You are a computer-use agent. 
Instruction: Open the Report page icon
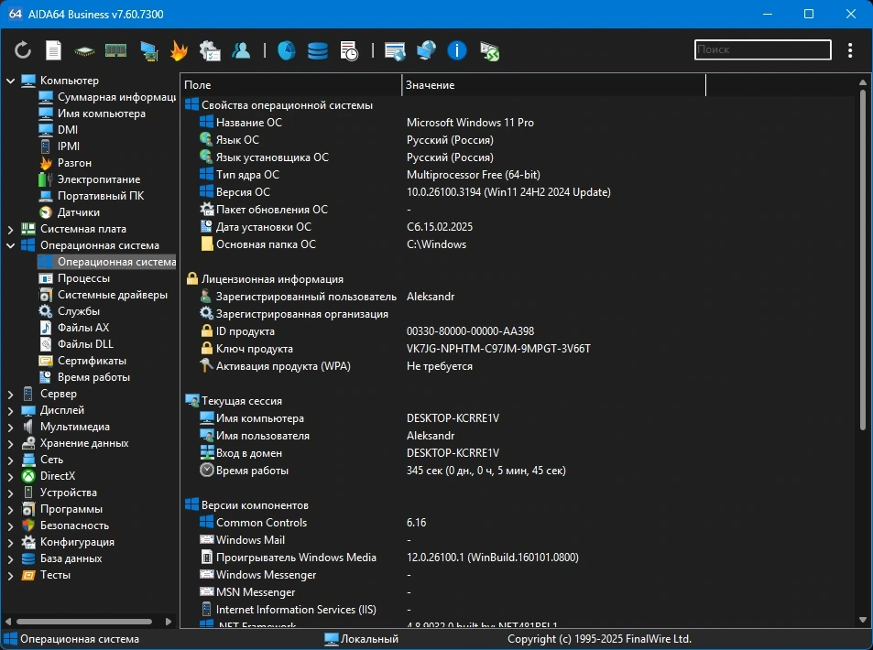[x=53, y=50]
